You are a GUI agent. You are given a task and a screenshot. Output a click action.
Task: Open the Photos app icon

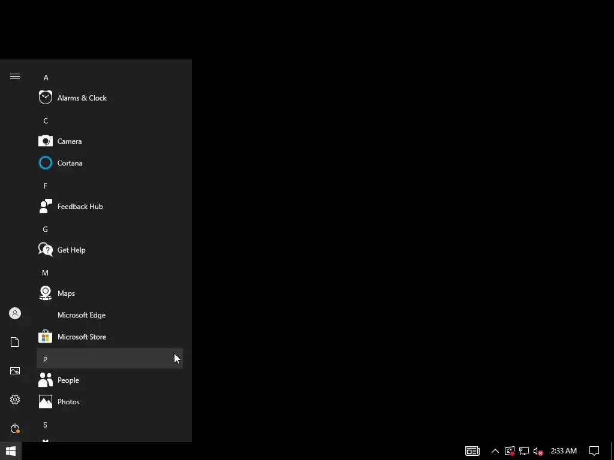point(46,402)
